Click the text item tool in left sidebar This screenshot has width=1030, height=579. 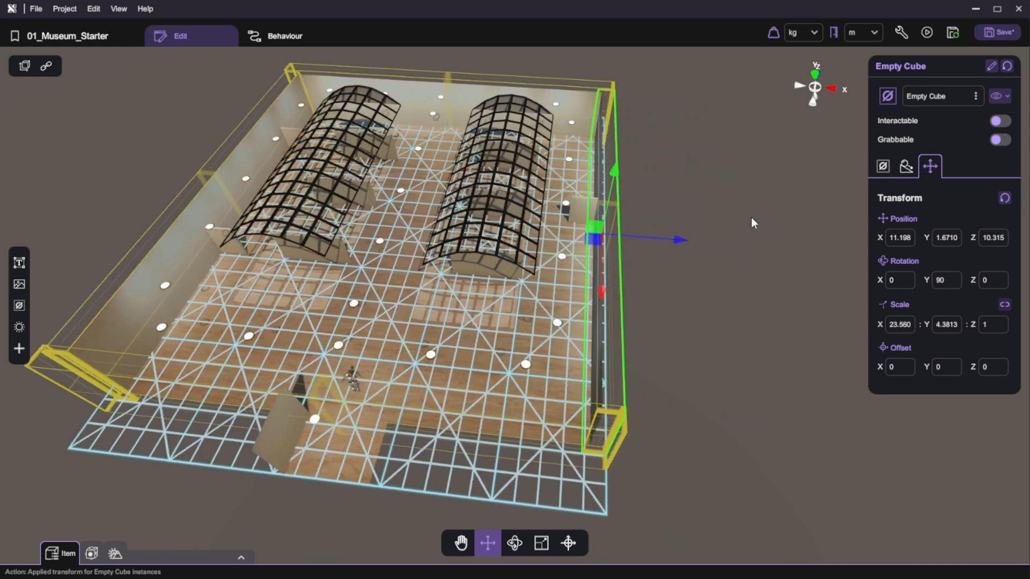point(19,263)
